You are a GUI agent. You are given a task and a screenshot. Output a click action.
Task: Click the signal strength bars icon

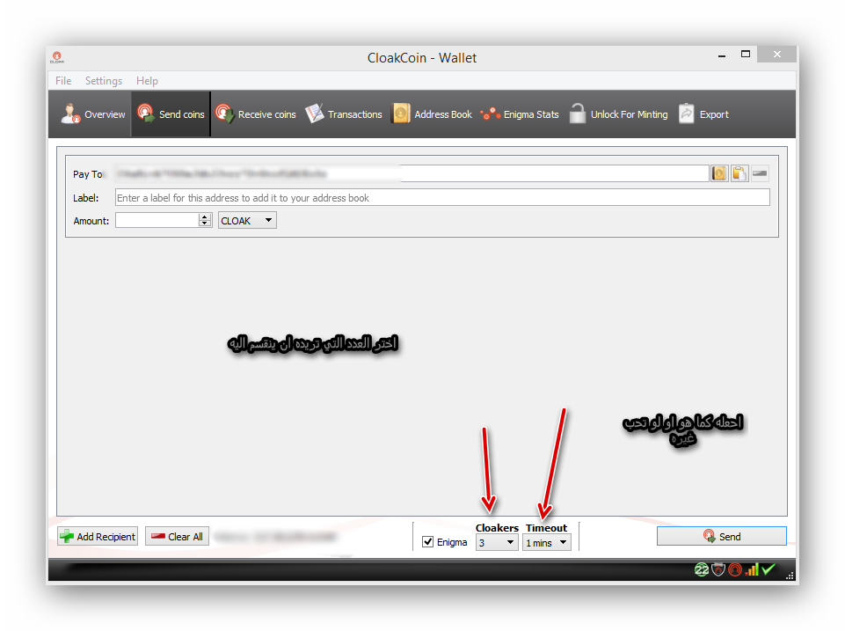(x=752, y=569)
